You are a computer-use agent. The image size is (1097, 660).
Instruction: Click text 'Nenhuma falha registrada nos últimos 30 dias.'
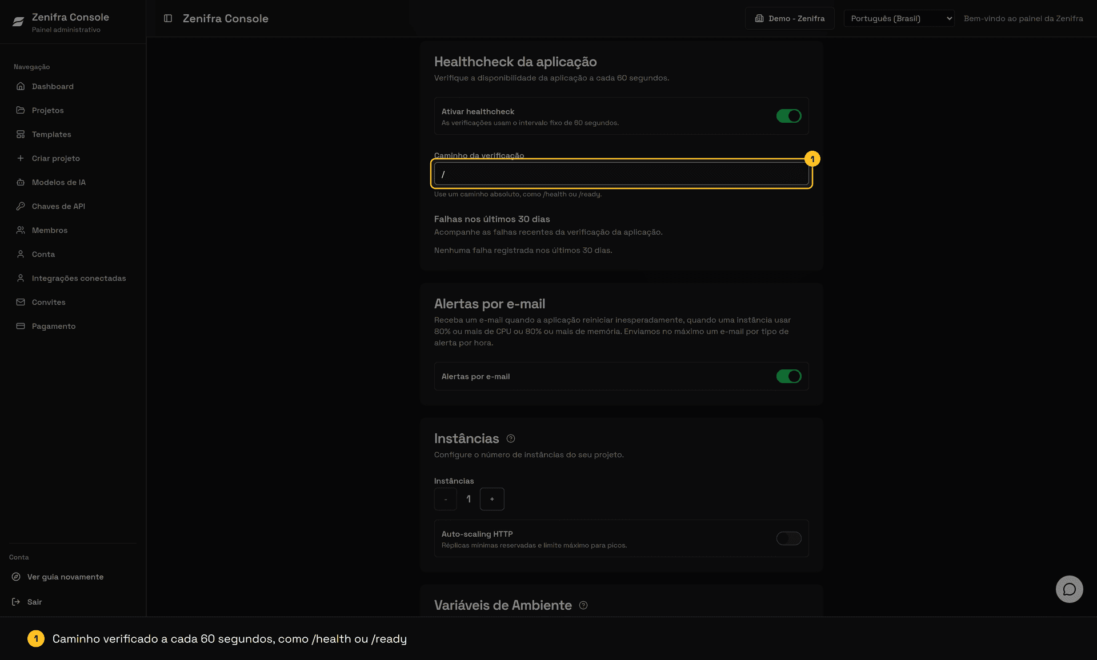(523, 250)
